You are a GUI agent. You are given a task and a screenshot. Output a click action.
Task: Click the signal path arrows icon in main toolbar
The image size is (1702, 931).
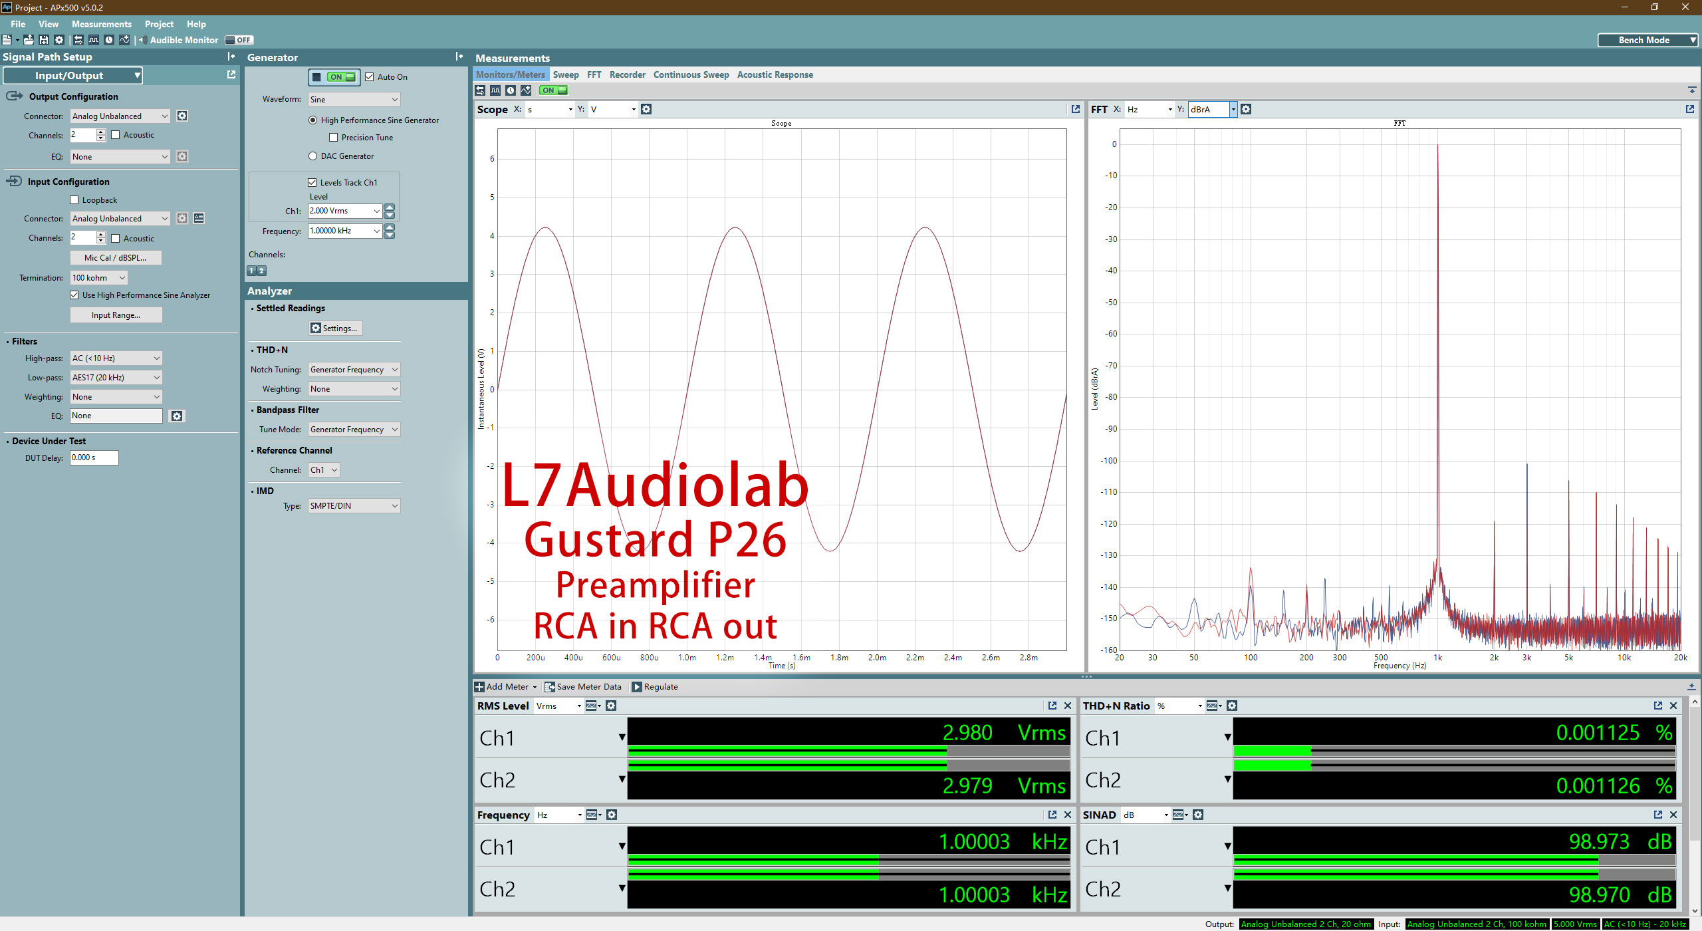click(78, 40)
